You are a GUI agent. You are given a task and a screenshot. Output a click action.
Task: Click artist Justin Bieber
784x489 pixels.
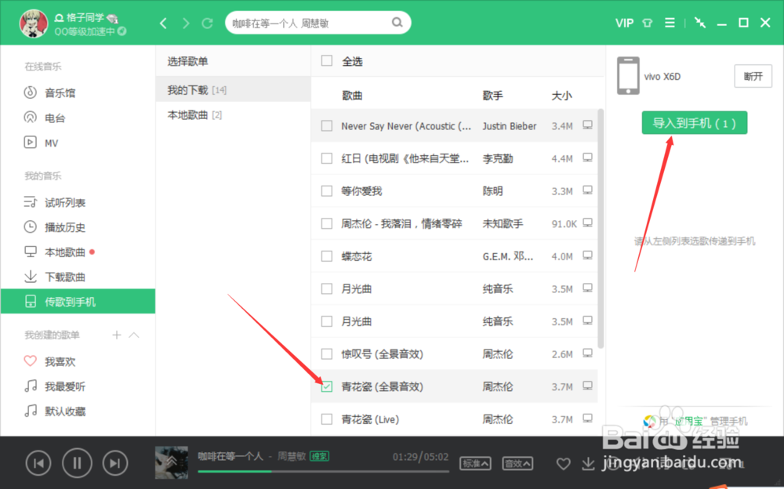pyautogui.click(x=509, y=126)
